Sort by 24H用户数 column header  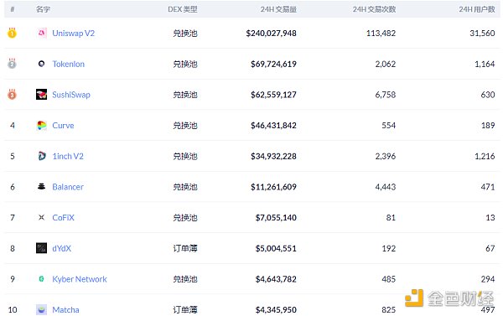tap(477, 9)
